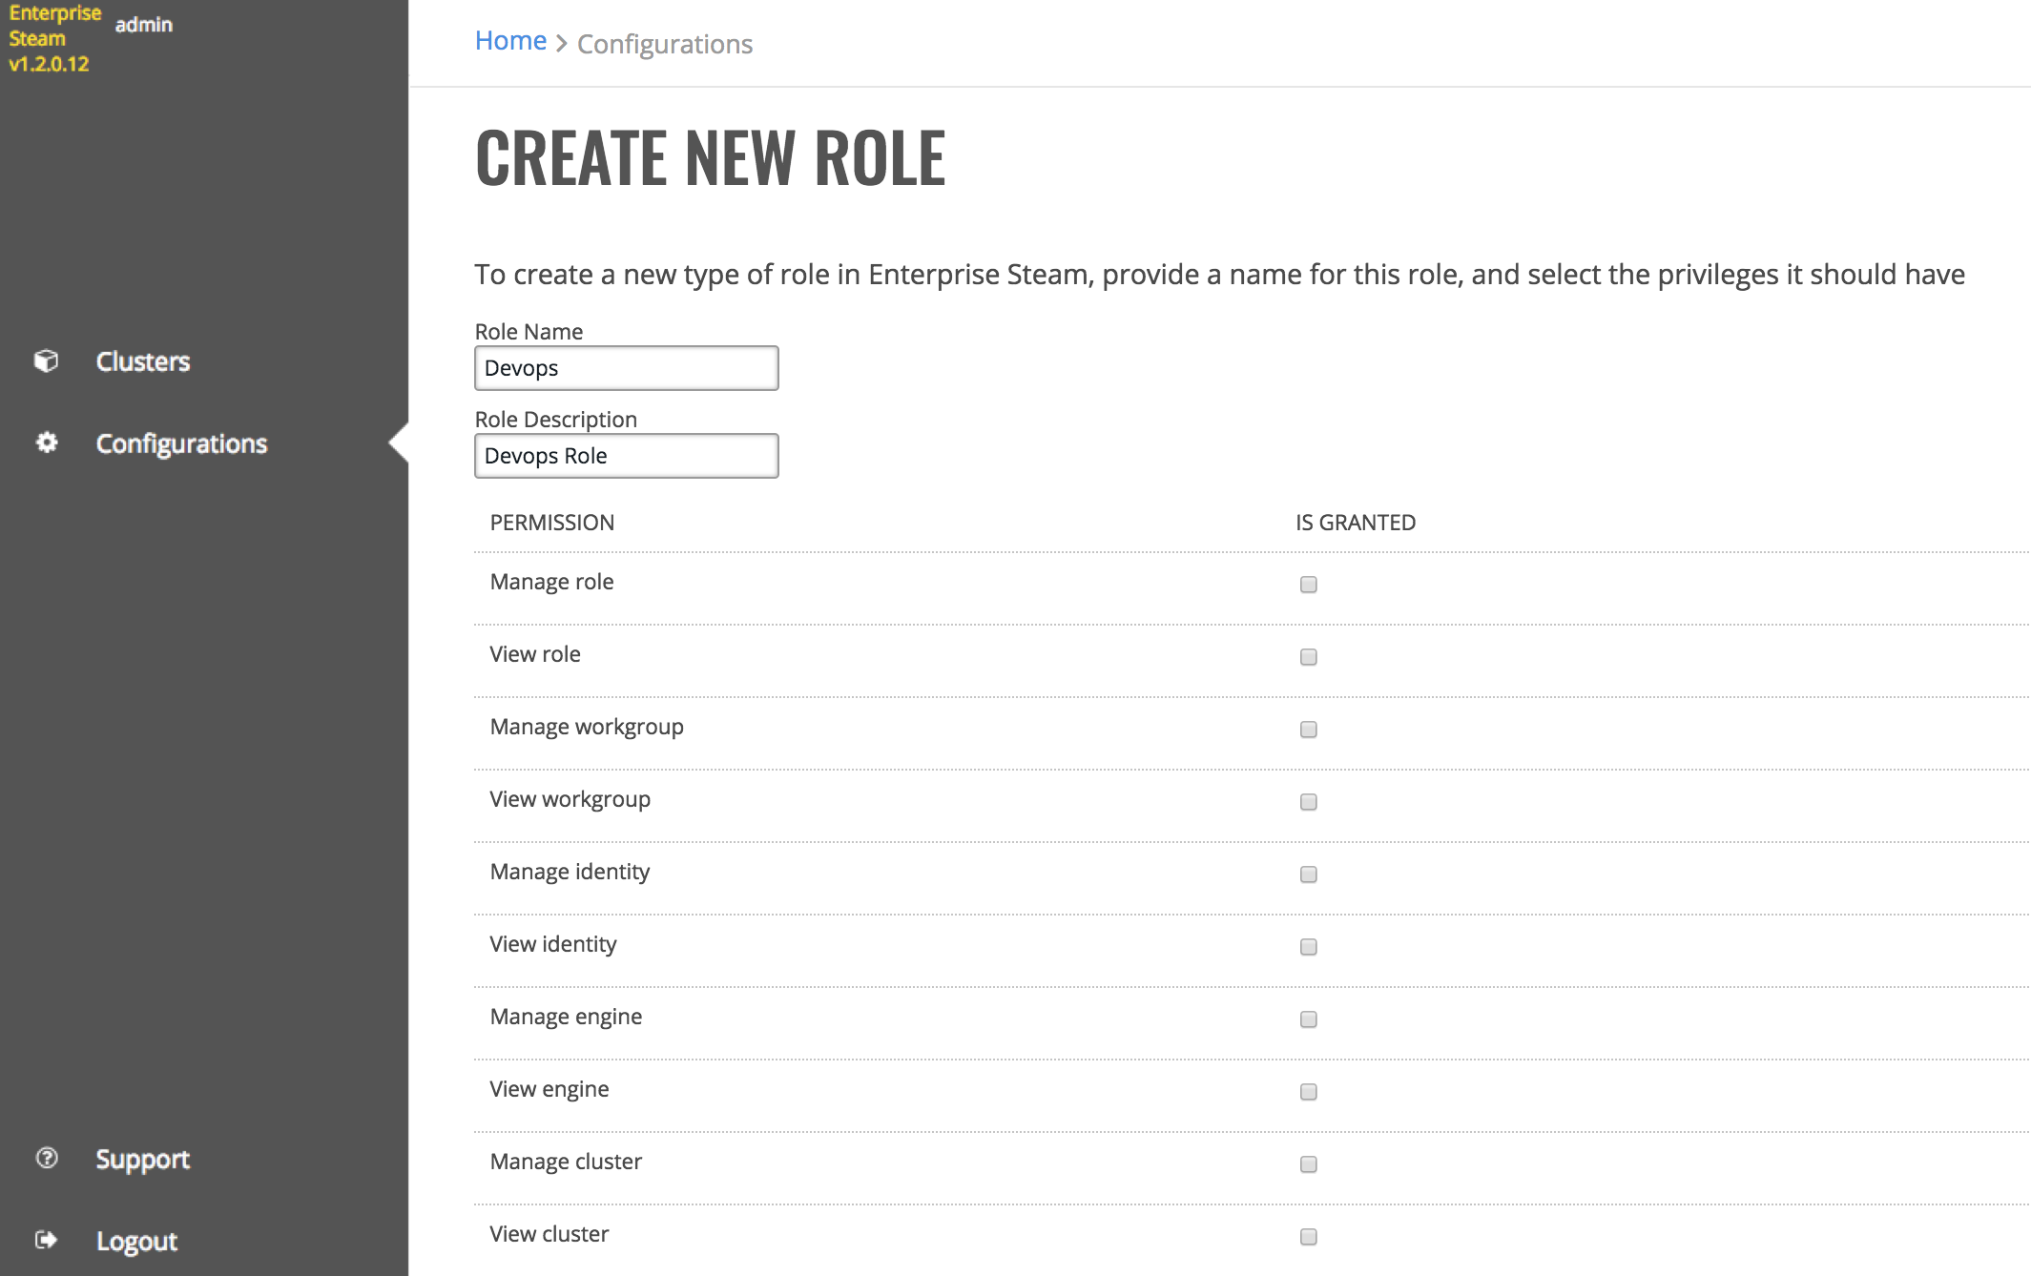Check the View role checkbox

tap(1309, 657)
